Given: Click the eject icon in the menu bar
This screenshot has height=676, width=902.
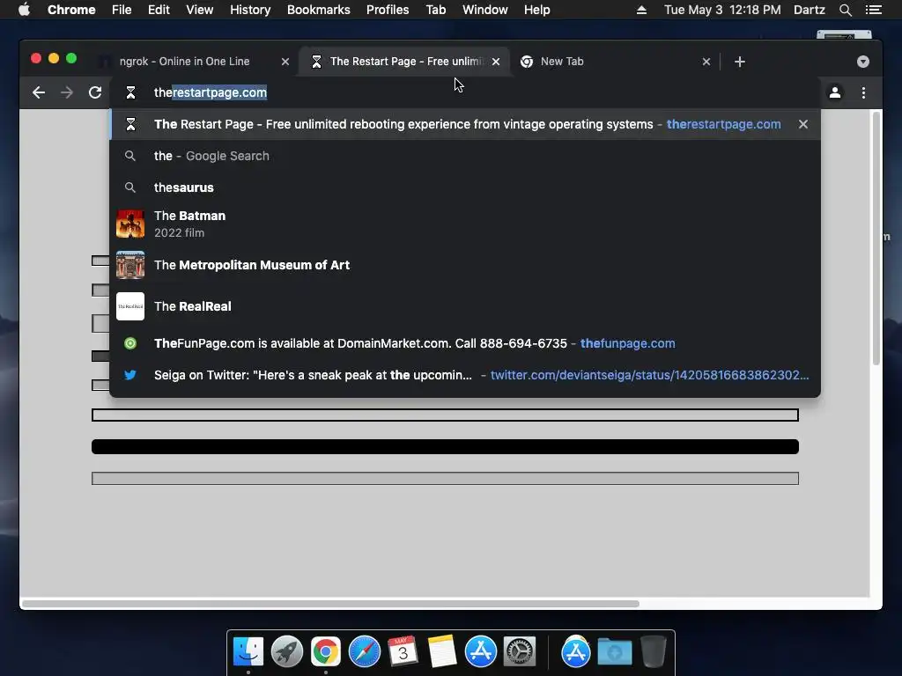Looking at the screenshot, I should 641,10.
